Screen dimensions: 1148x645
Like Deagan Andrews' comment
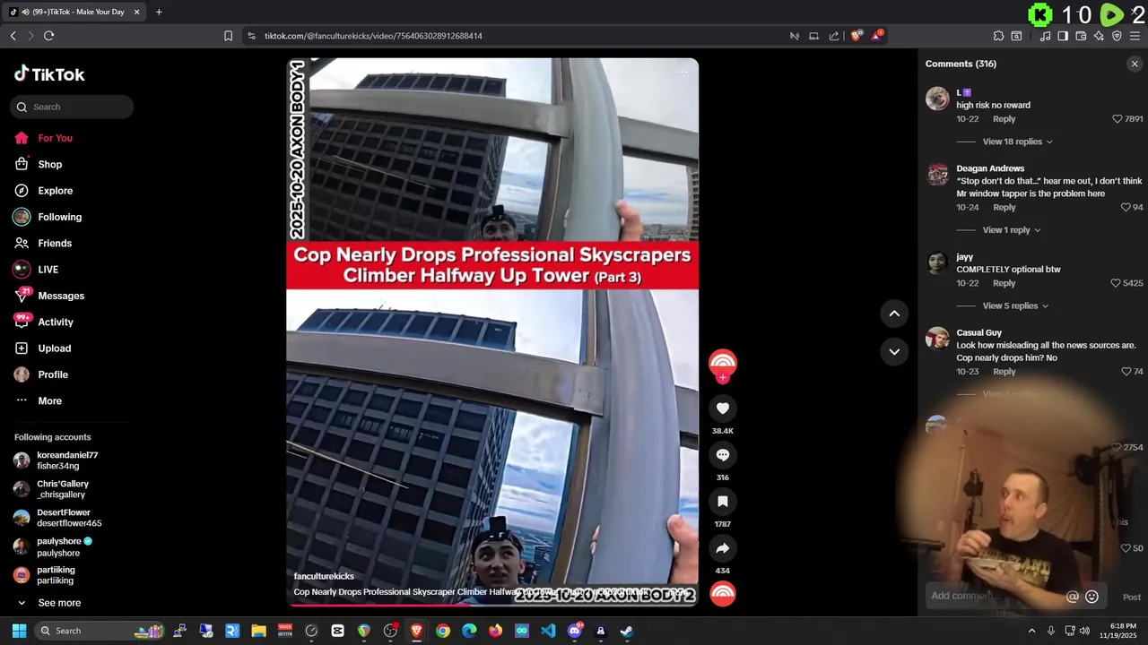point(1126,208)
